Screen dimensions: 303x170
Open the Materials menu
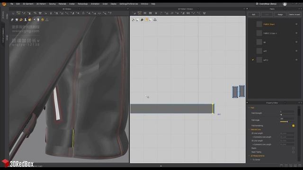coord(62,4)
